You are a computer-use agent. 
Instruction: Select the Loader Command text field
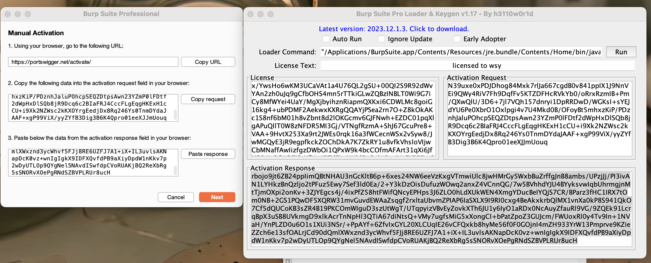point(461,52)
